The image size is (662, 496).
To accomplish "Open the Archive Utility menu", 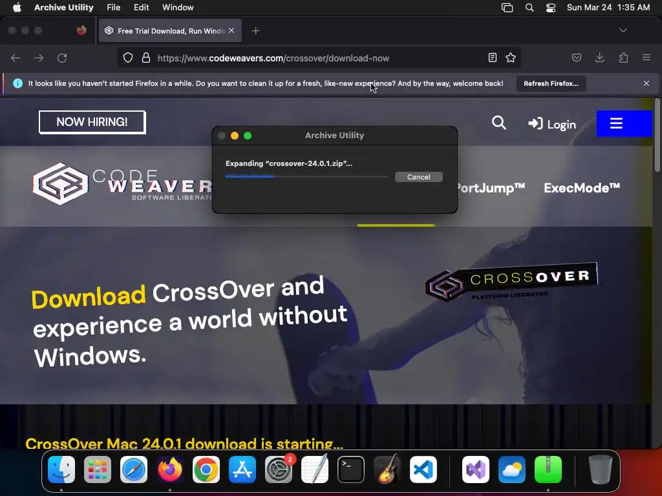I will [64, 7].
